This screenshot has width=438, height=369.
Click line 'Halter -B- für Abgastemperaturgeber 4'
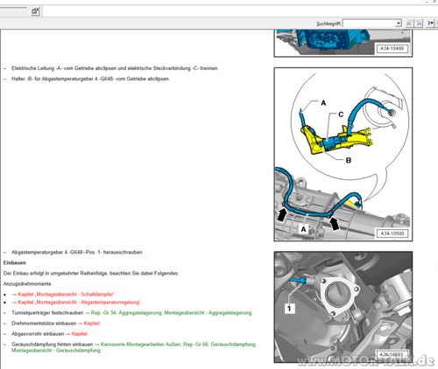[90, 79]
